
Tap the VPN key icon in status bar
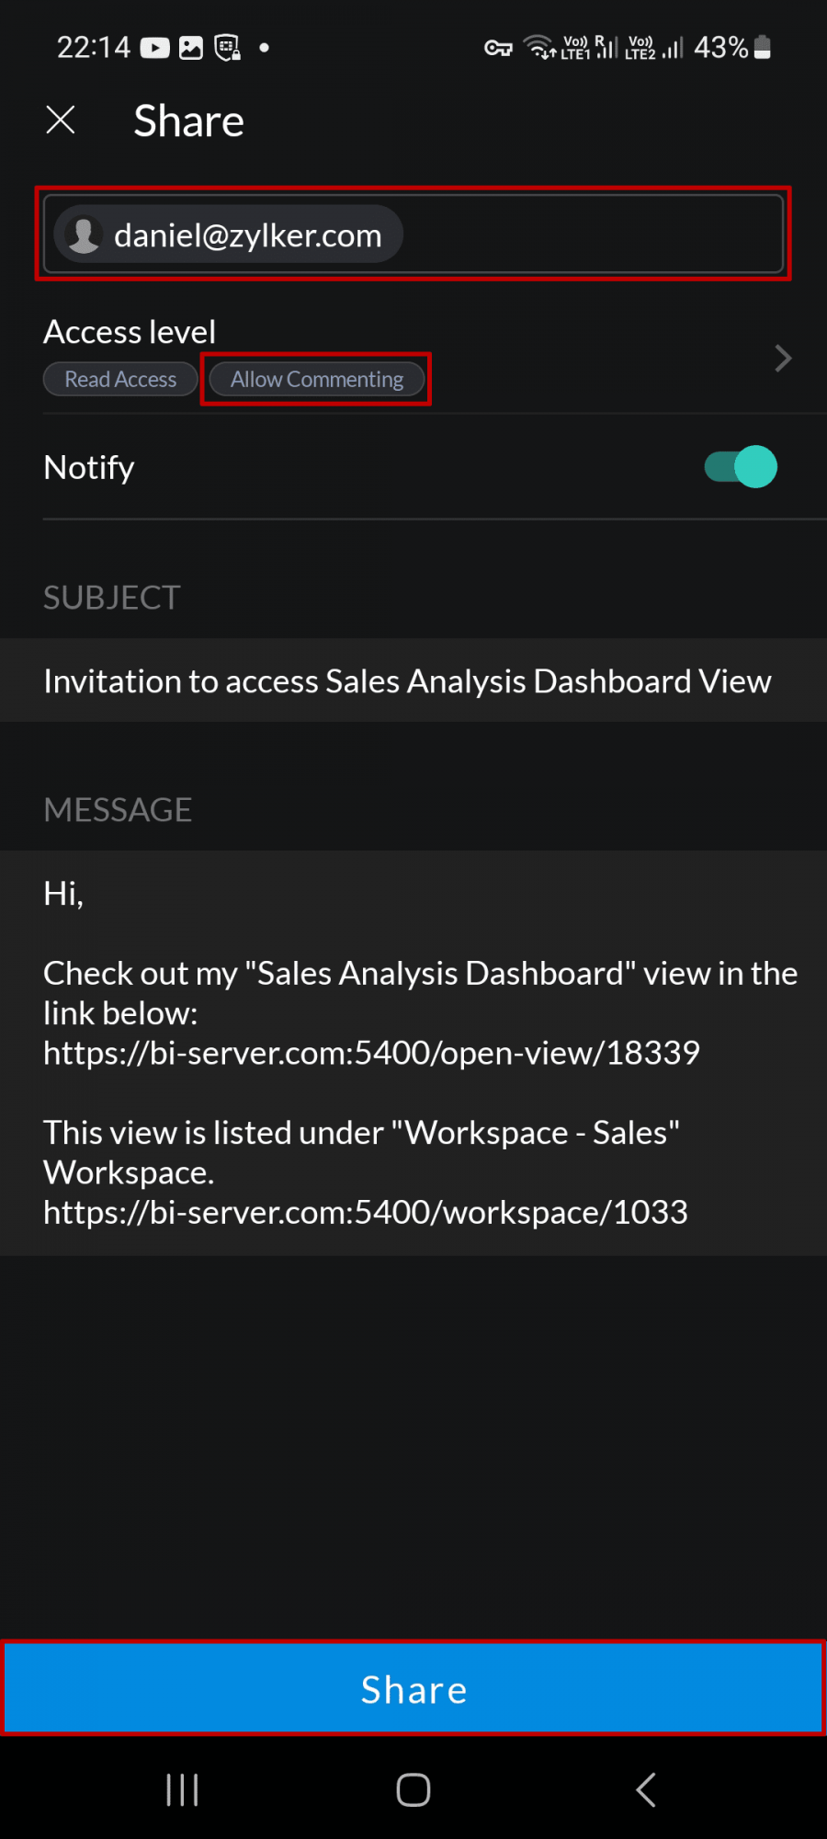(x=498, y=48)
